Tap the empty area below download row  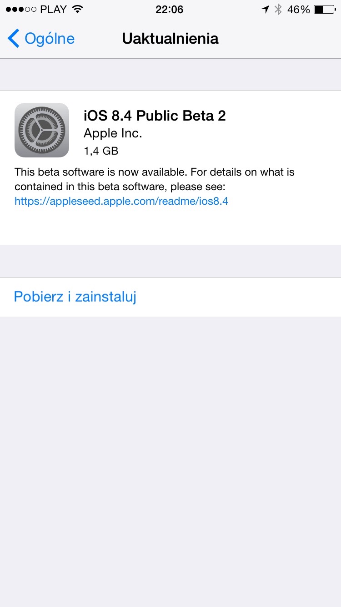[x=170, y=462]
